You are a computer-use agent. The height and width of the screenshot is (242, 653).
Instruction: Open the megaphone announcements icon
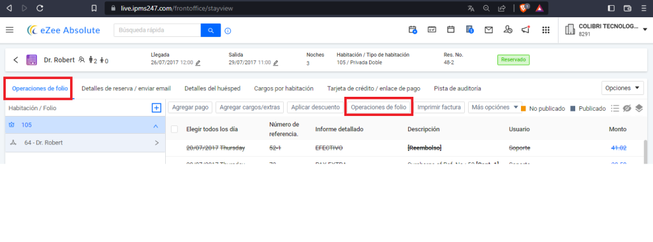tap(525, 30)
